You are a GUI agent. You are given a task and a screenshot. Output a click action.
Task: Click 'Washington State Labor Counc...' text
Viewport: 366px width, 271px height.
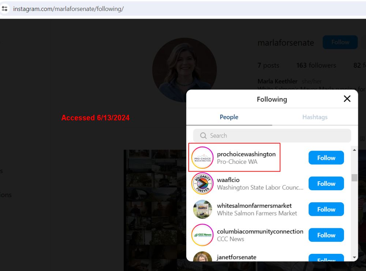tap(260, 188)
